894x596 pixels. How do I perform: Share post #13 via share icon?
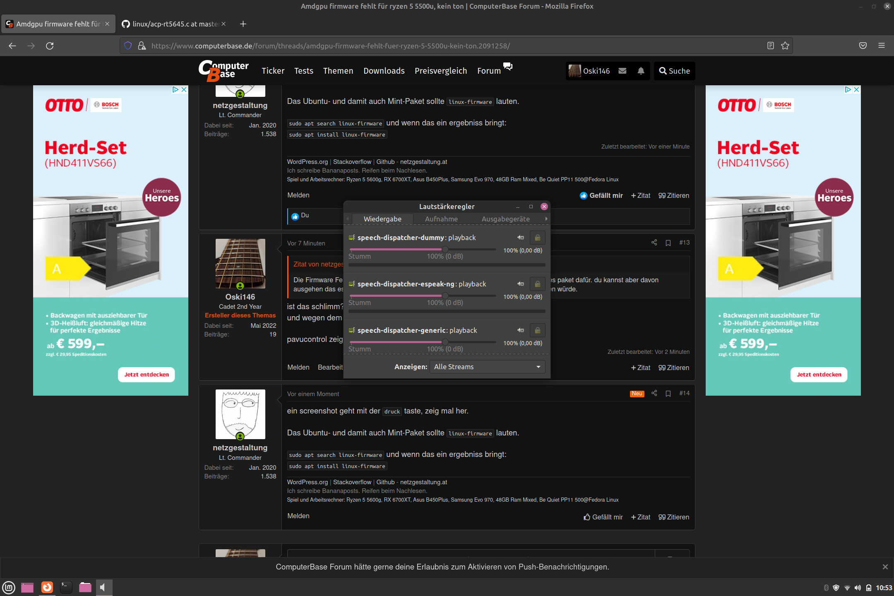(654, 243)
